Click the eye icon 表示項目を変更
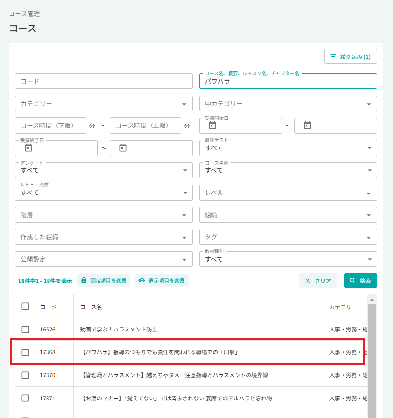The width and height of the screenshot is (393, 418). 142,281
